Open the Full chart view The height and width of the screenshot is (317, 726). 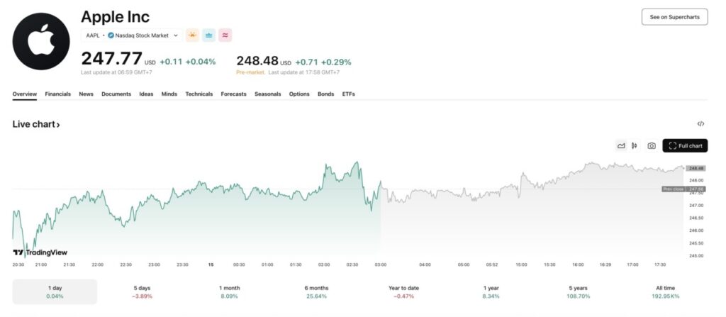tap(685, 146)
